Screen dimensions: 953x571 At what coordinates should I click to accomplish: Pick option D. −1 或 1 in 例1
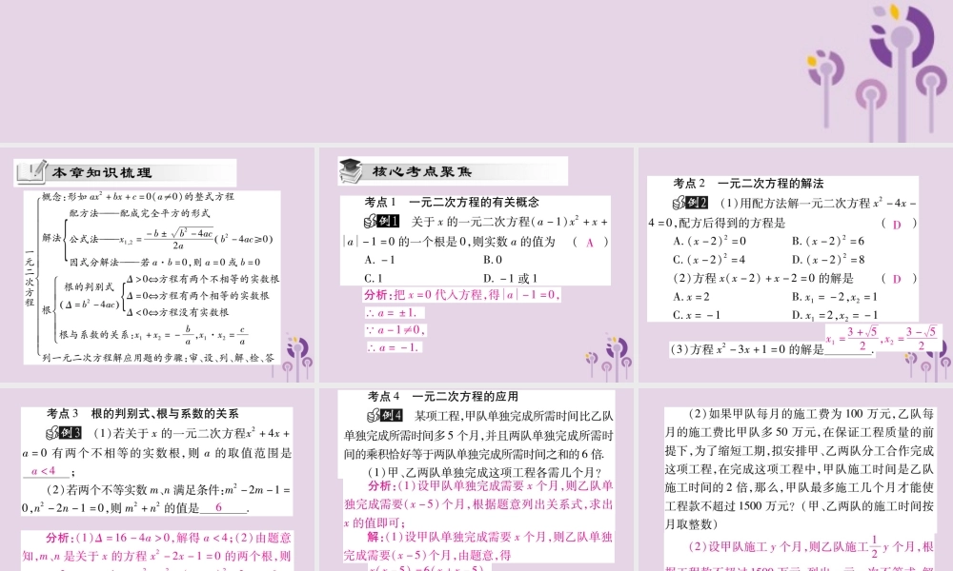pyautogui.click(x=511, y=279)
